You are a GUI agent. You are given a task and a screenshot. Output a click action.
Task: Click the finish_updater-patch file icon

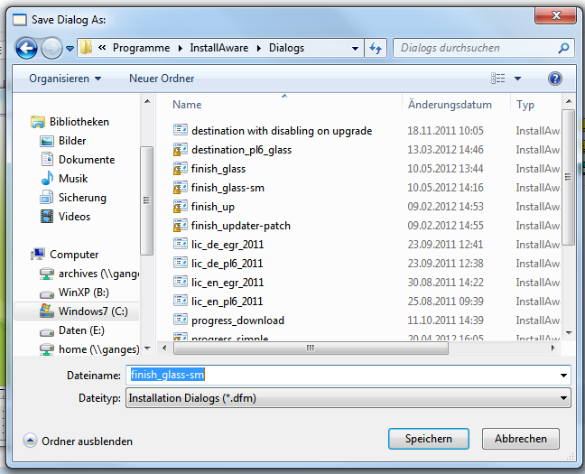(181, 226)
